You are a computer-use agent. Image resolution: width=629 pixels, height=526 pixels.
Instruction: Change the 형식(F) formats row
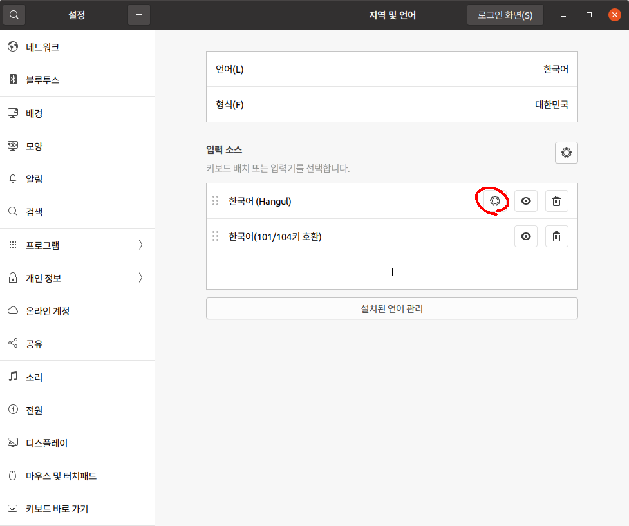click(392, 104)
